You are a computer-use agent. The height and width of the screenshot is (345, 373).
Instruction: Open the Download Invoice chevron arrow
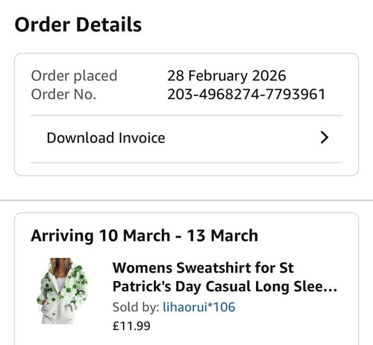(325, 138)
